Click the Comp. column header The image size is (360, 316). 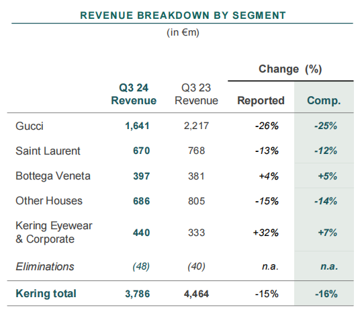coord(324,101)
